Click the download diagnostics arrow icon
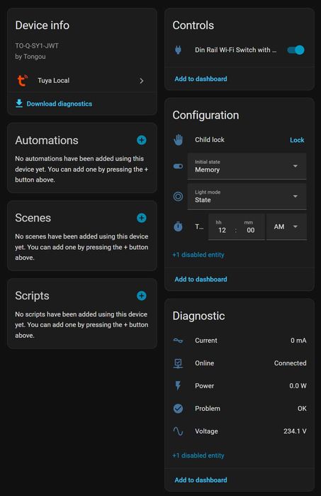This screenshot has width=321, height=496. pos(19,103)
